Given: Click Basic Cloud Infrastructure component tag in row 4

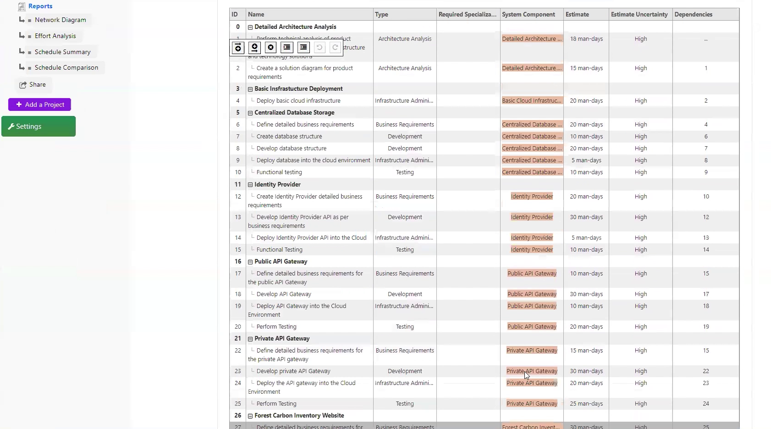Looking at the screenshot, I should (x=532, y=101).
